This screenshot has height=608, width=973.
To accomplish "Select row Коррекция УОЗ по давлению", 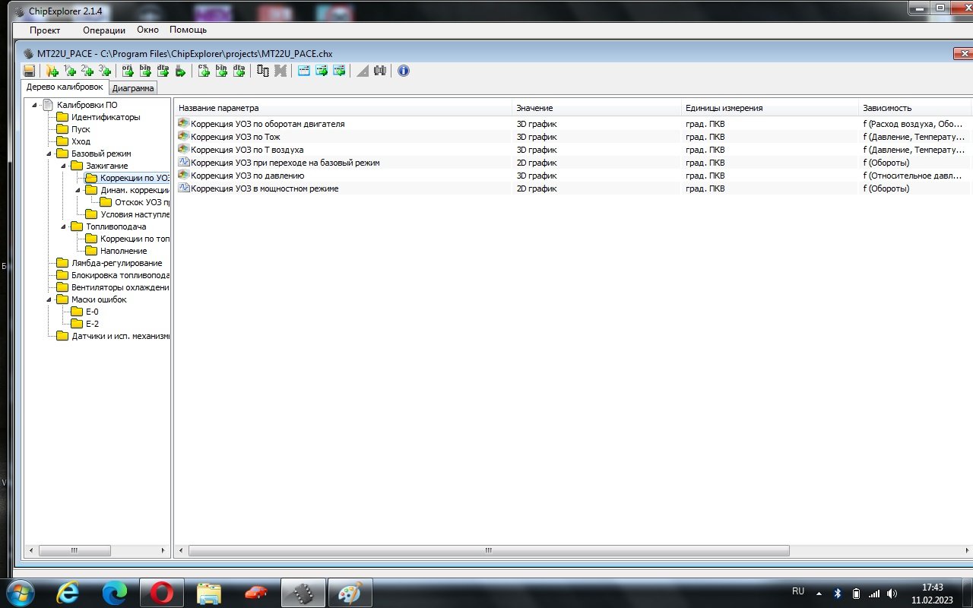I will 247,176.
